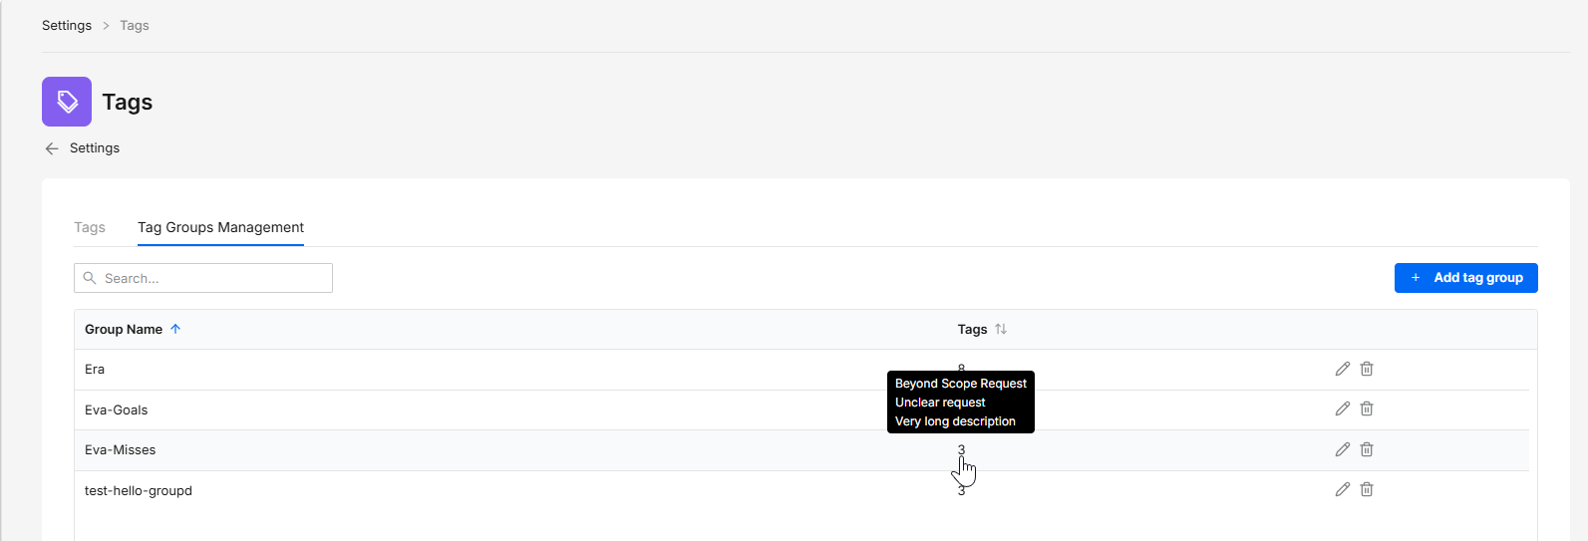Edit the Eva-Goals tag group
The height and width of the screenshot is (541, 1588).
click(1343, 408)
